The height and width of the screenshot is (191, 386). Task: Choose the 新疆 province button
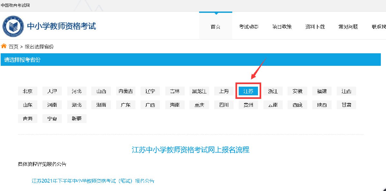coord(77,118)
